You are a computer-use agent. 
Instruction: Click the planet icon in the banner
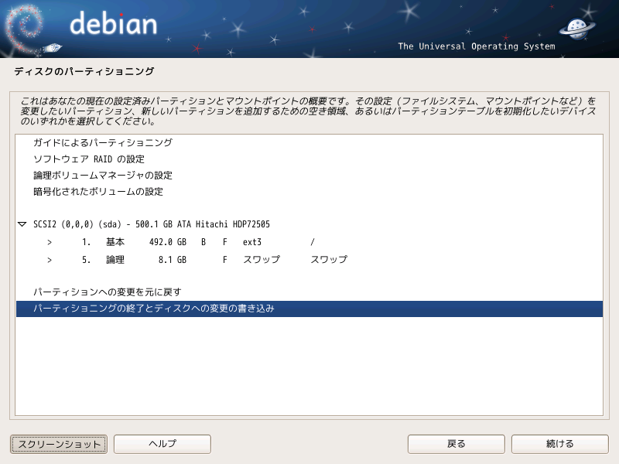[x=577, y=29]
